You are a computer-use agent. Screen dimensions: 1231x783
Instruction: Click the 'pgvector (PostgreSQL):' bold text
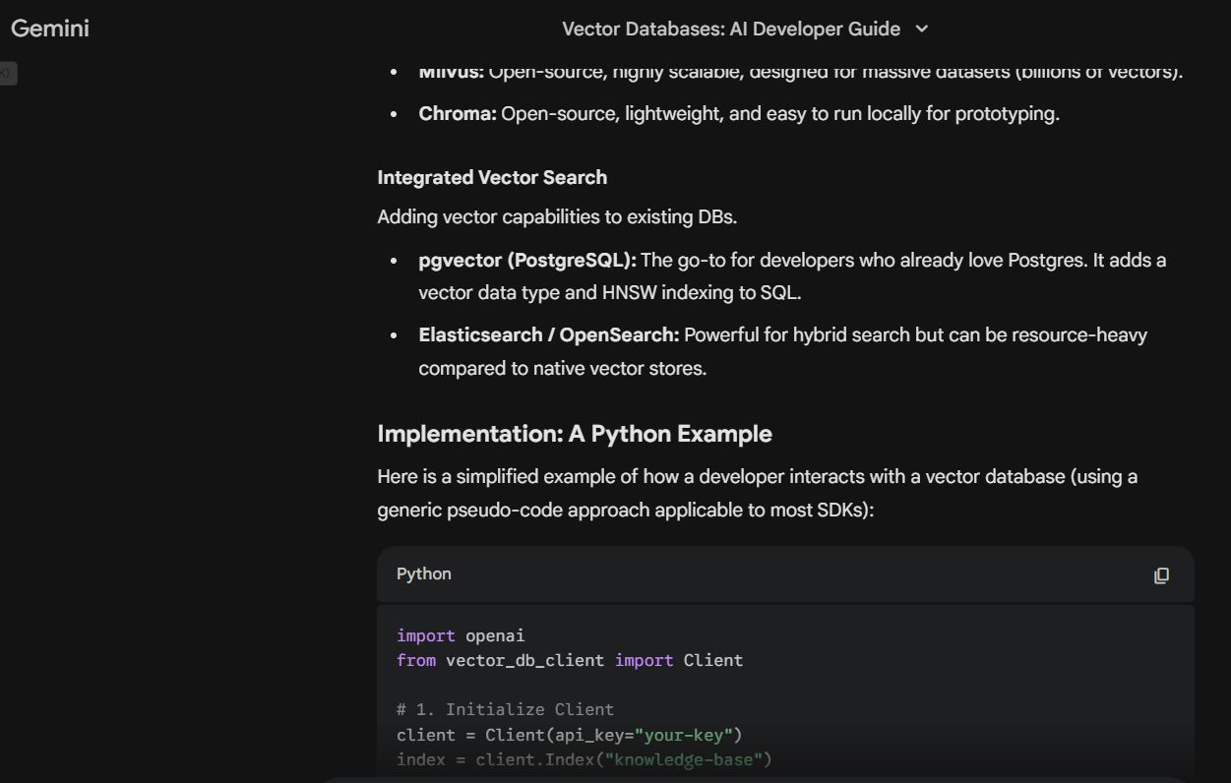coord(527,261)
